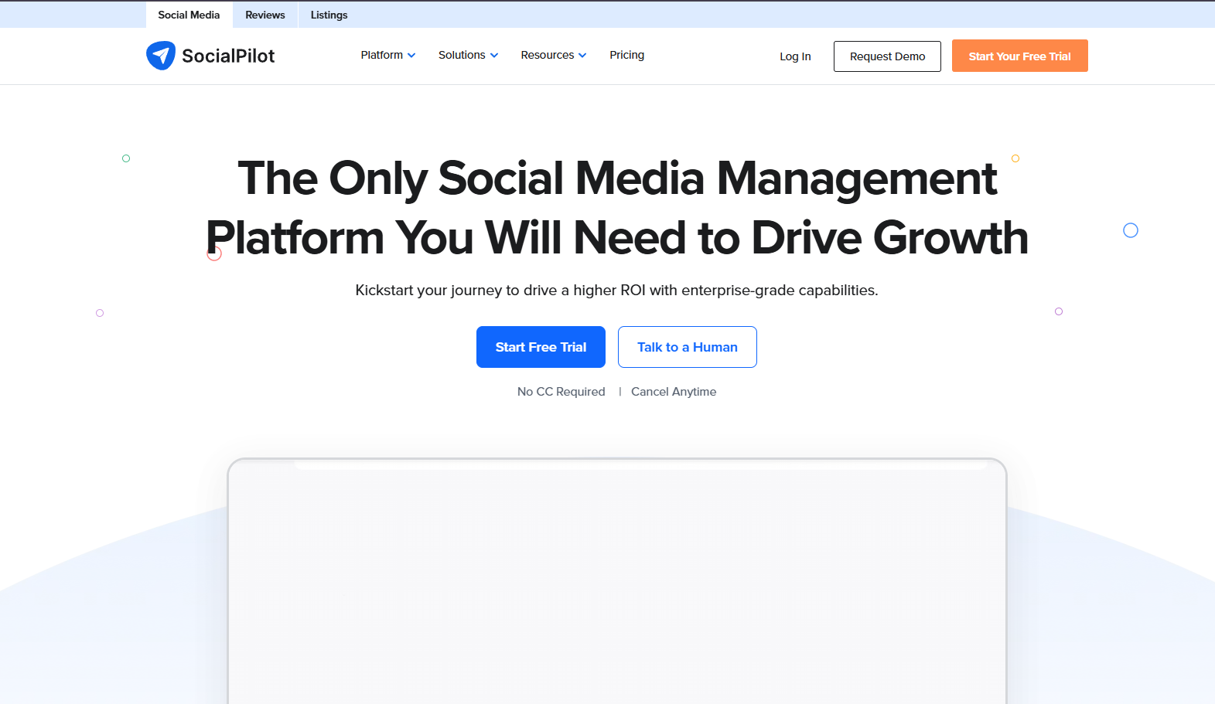Open the Pricing page
The width and height of the screenshot is (1215, 704).
(626, 55)
